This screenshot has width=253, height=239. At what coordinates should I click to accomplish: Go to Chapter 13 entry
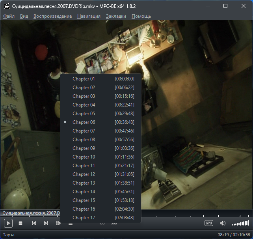pyautogui.click(x=100, y=183)
